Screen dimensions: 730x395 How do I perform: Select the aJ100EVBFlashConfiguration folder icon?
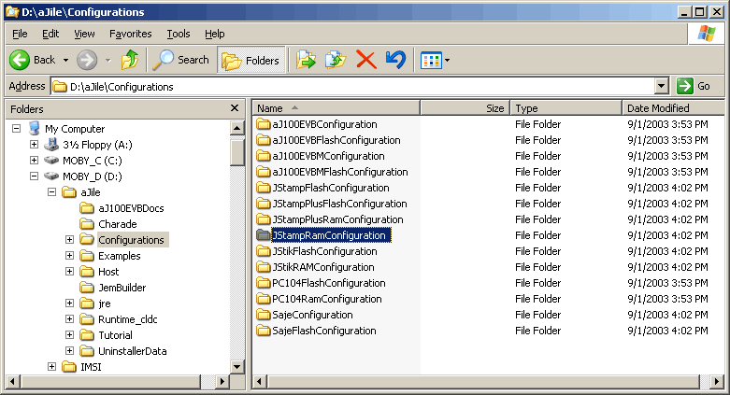(x=264, y=140)
